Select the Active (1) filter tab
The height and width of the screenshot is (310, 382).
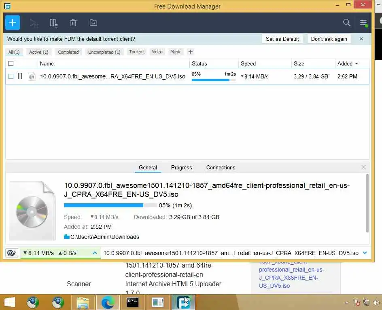(x=39, y=52)
